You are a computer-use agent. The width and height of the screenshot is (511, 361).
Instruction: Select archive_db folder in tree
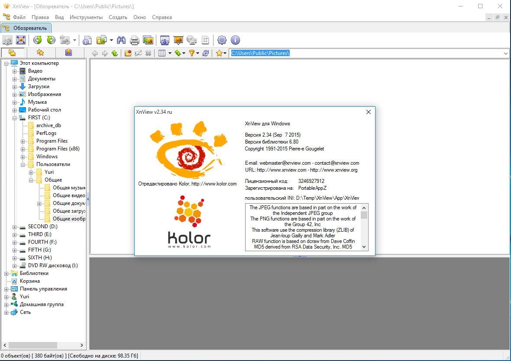point(49,125)
